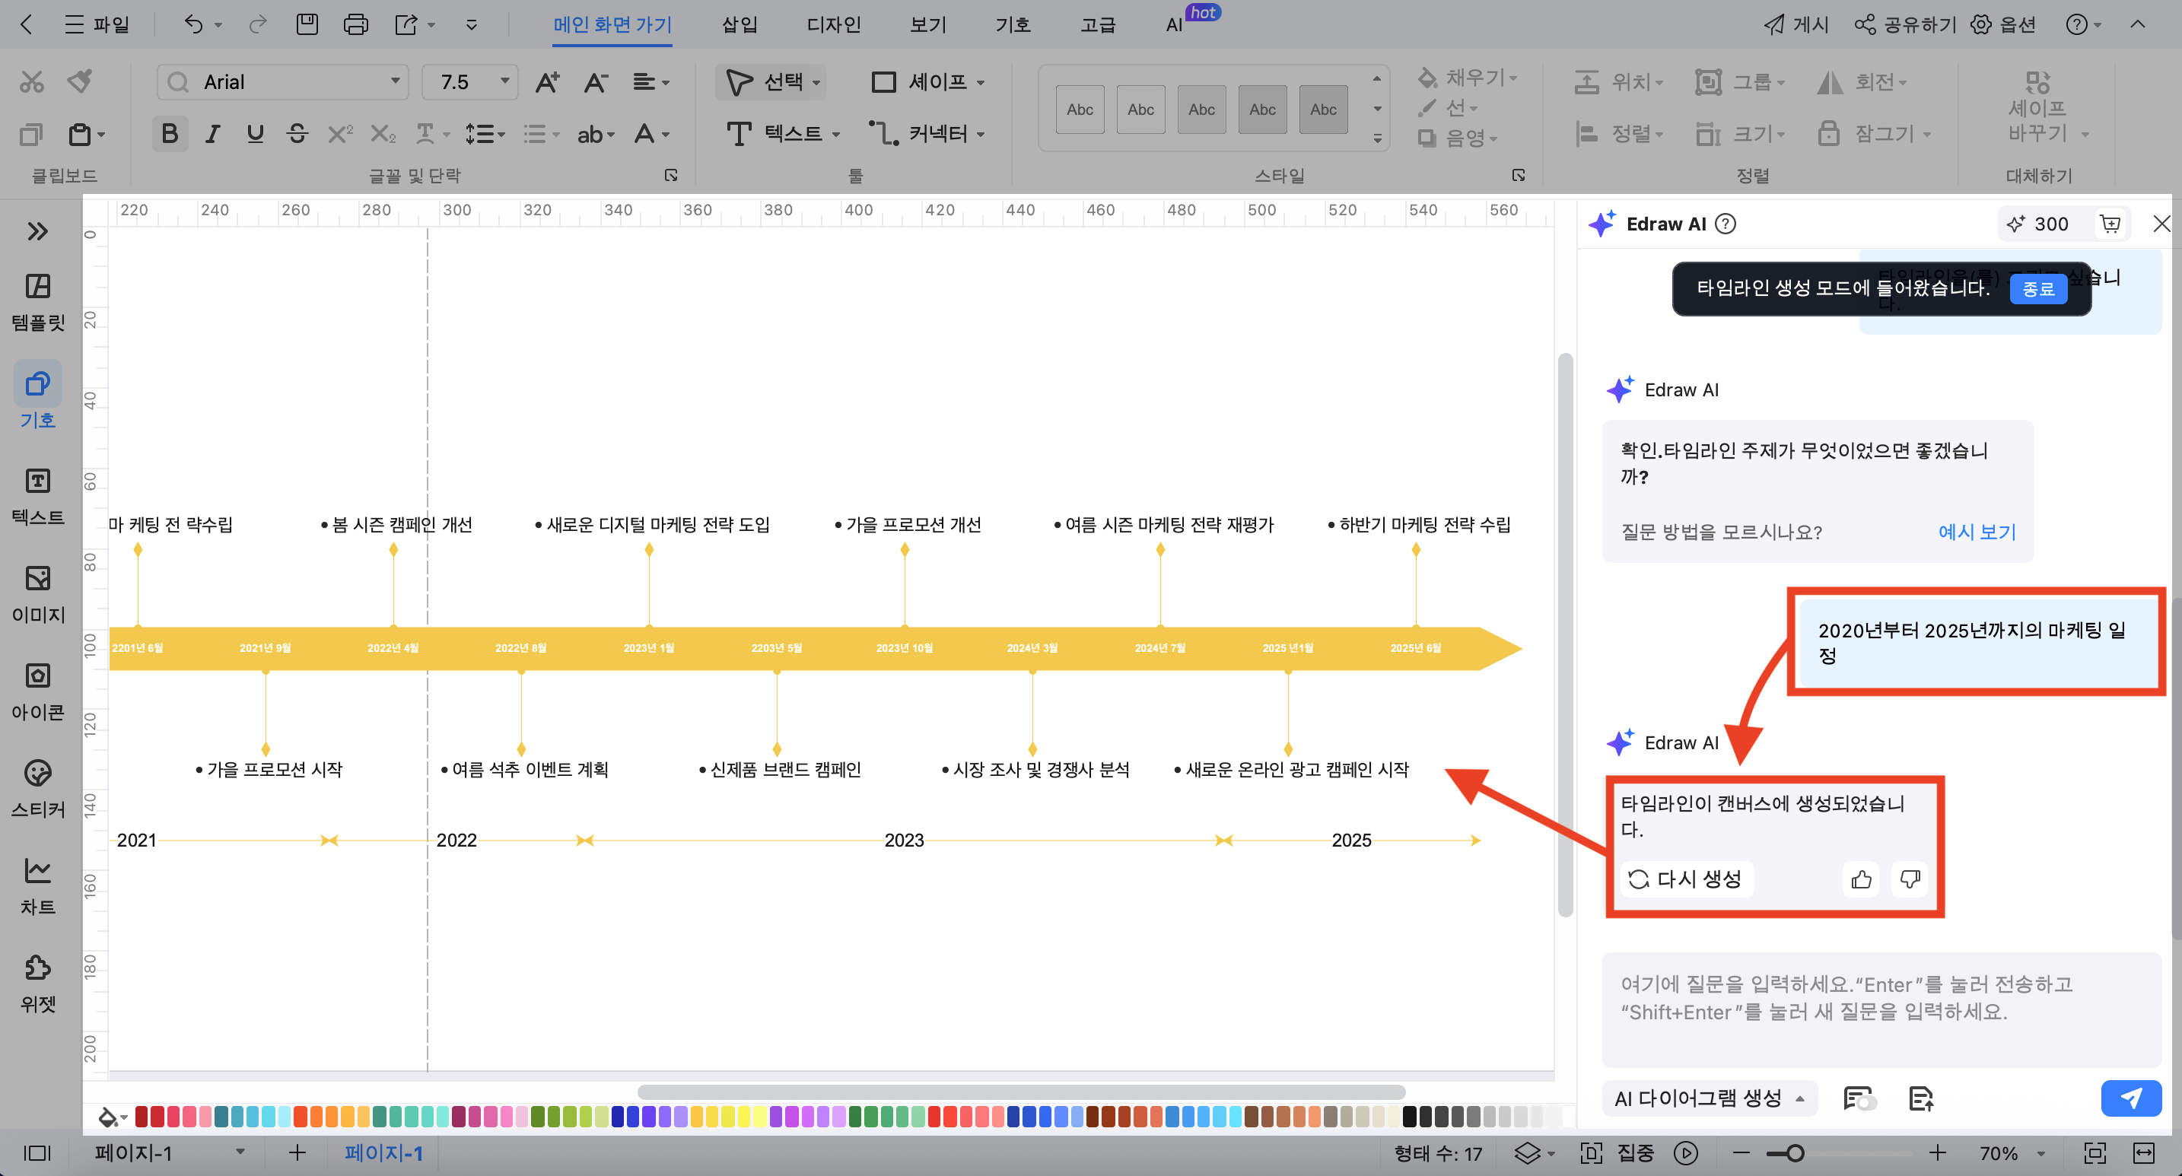Switch to the 삽입 ribbon tab

[x=739, y=24]
